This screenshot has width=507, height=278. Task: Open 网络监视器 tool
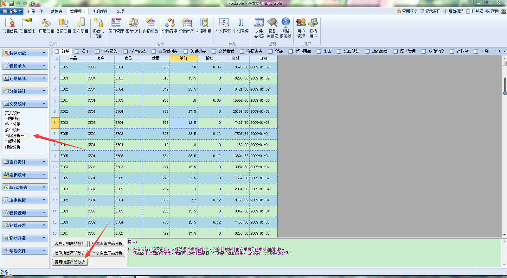tap(286, 28)
